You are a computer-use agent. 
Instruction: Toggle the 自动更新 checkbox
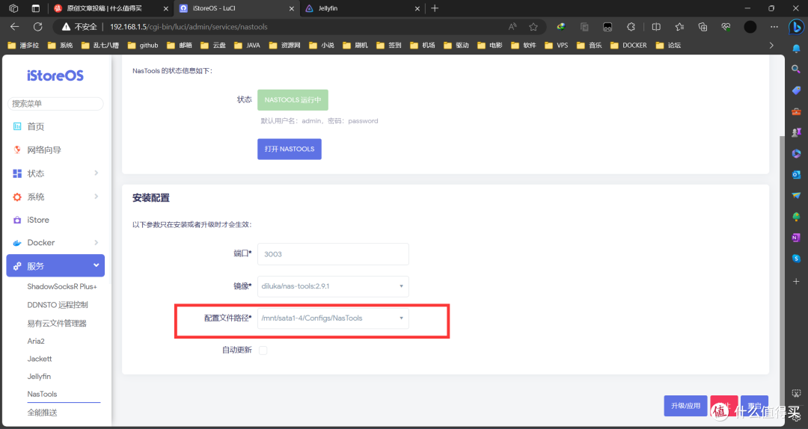click(263, 351)
